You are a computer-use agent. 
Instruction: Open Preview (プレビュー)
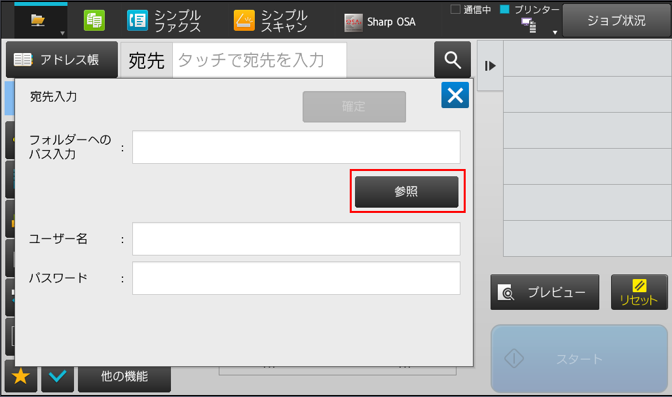(x=545, y=292)
